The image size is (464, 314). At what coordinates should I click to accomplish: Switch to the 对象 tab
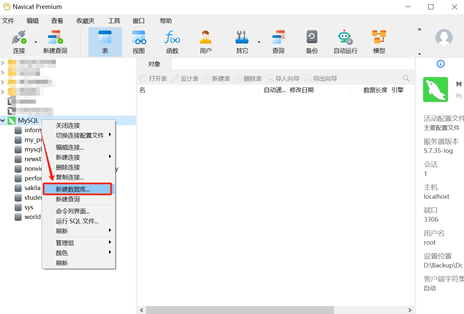point(154,64)
